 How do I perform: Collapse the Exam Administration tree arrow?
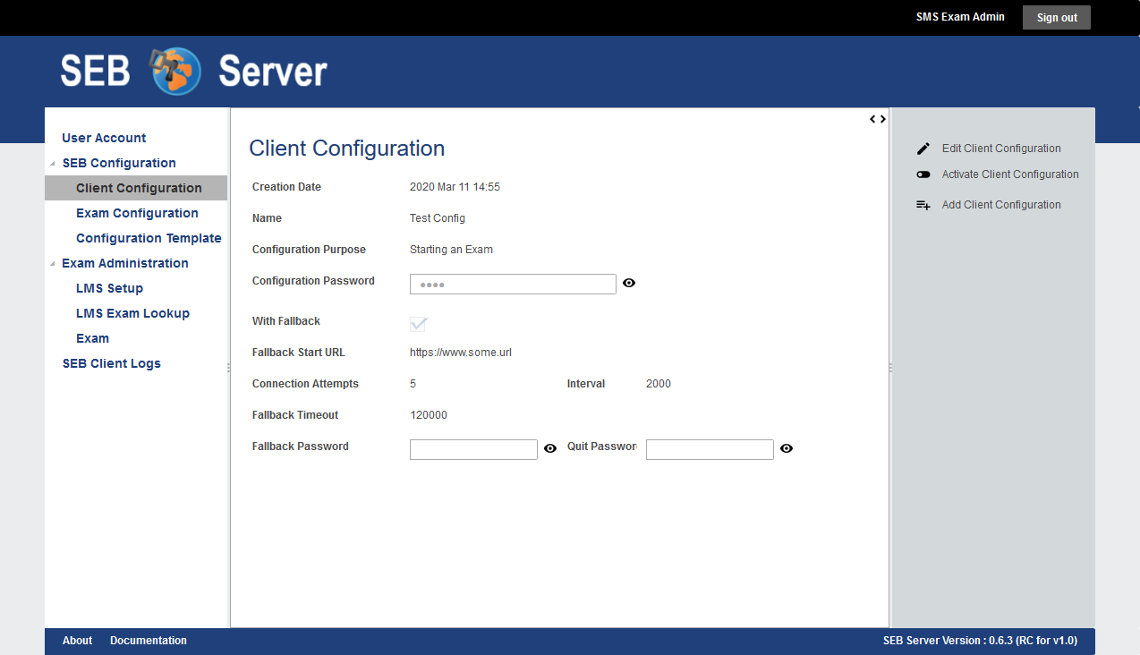pos(53,264)
